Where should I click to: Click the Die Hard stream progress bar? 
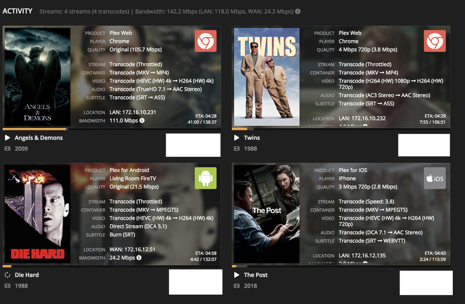(111, 266)
